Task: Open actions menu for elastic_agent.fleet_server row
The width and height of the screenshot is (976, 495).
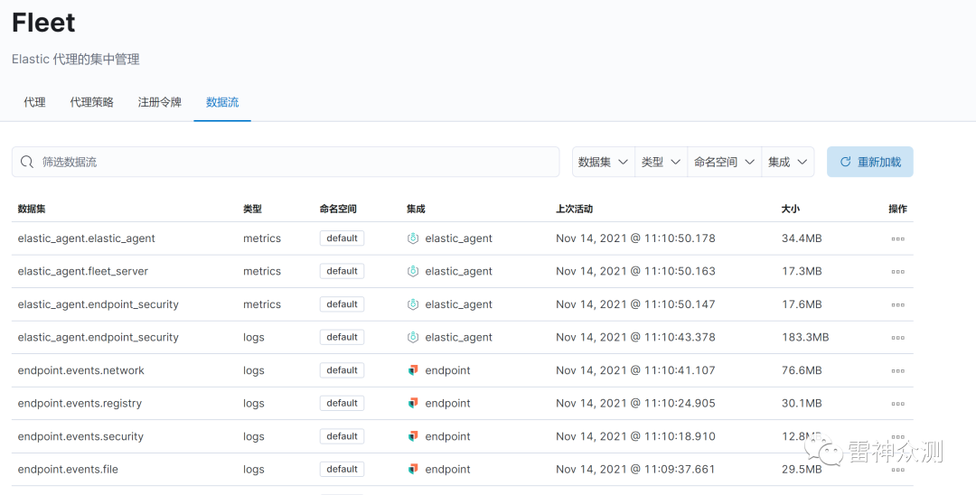Action: click(x=897, y=272)
